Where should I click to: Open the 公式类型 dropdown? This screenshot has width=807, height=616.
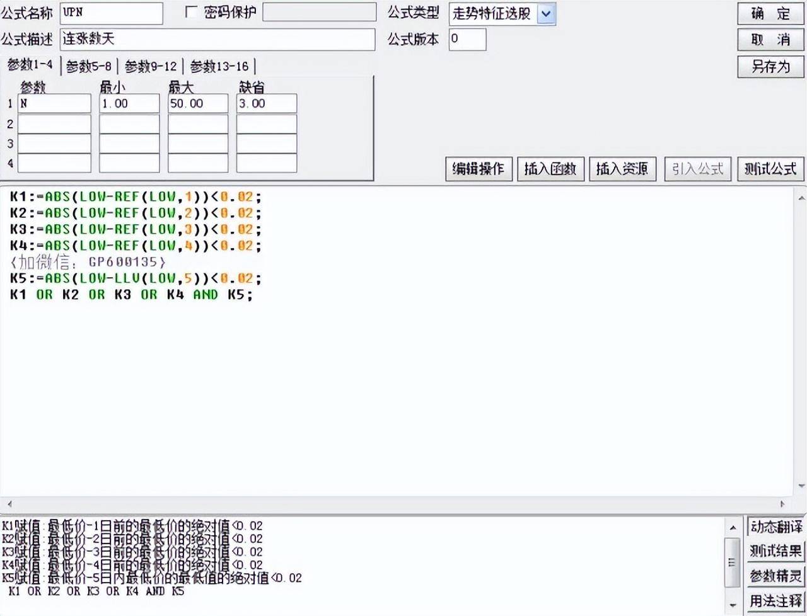coord(546,14)
